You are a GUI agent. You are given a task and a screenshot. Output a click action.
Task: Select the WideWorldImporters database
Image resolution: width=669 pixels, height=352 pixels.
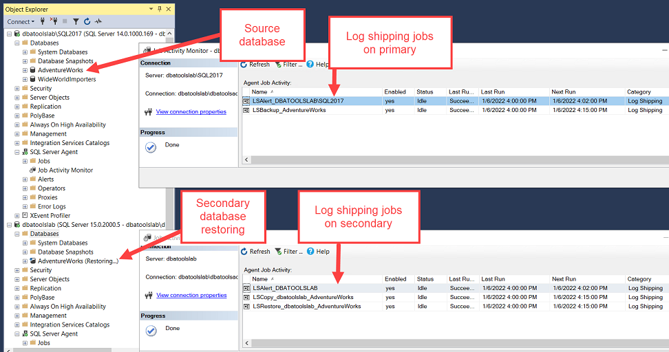click(x=67, y=79)
